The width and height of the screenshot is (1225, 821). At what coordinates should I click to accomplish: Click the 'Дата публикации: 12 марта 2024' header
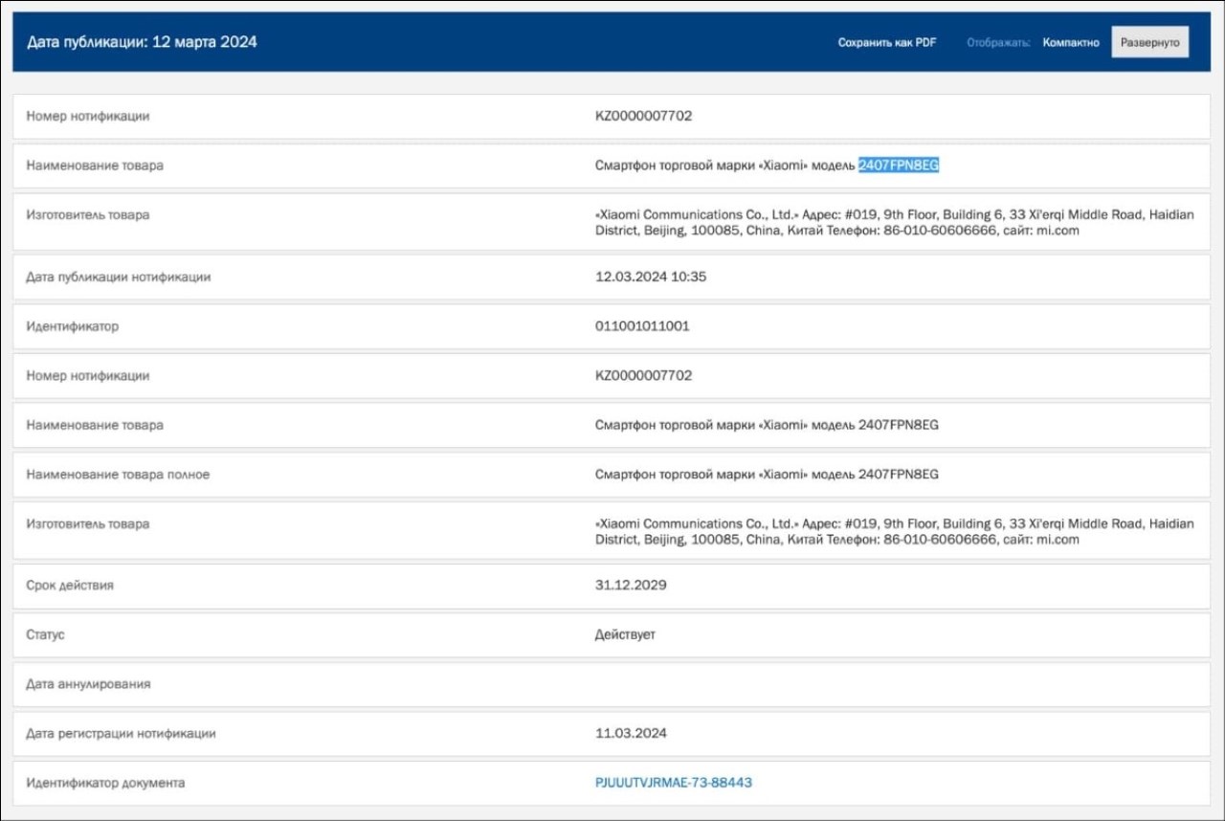(142, 42)
